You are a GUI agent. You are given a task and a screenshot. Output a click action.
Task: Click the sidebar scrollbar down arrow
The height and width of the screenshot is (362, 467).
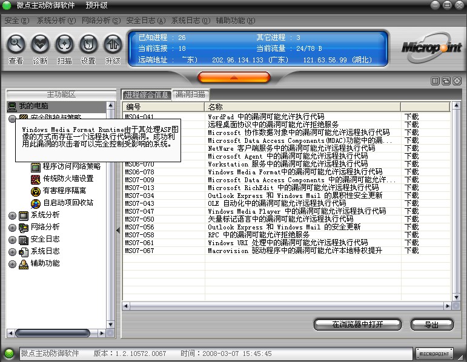click(x=110, y=324)
